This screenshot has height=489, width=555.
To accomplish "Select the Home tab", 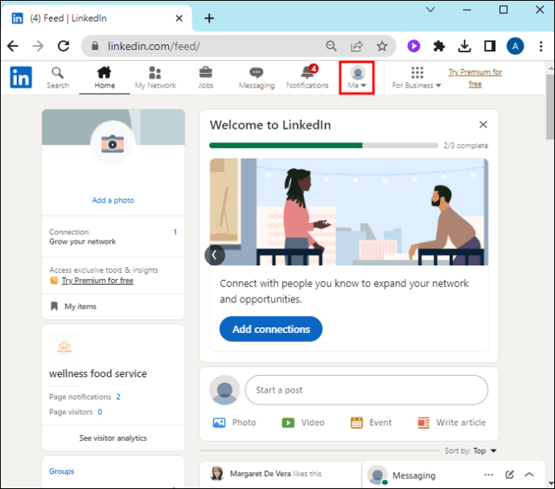I will click(105, 78).
